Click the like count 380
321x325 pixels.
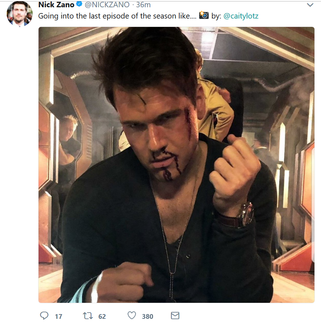coord(148,316)
